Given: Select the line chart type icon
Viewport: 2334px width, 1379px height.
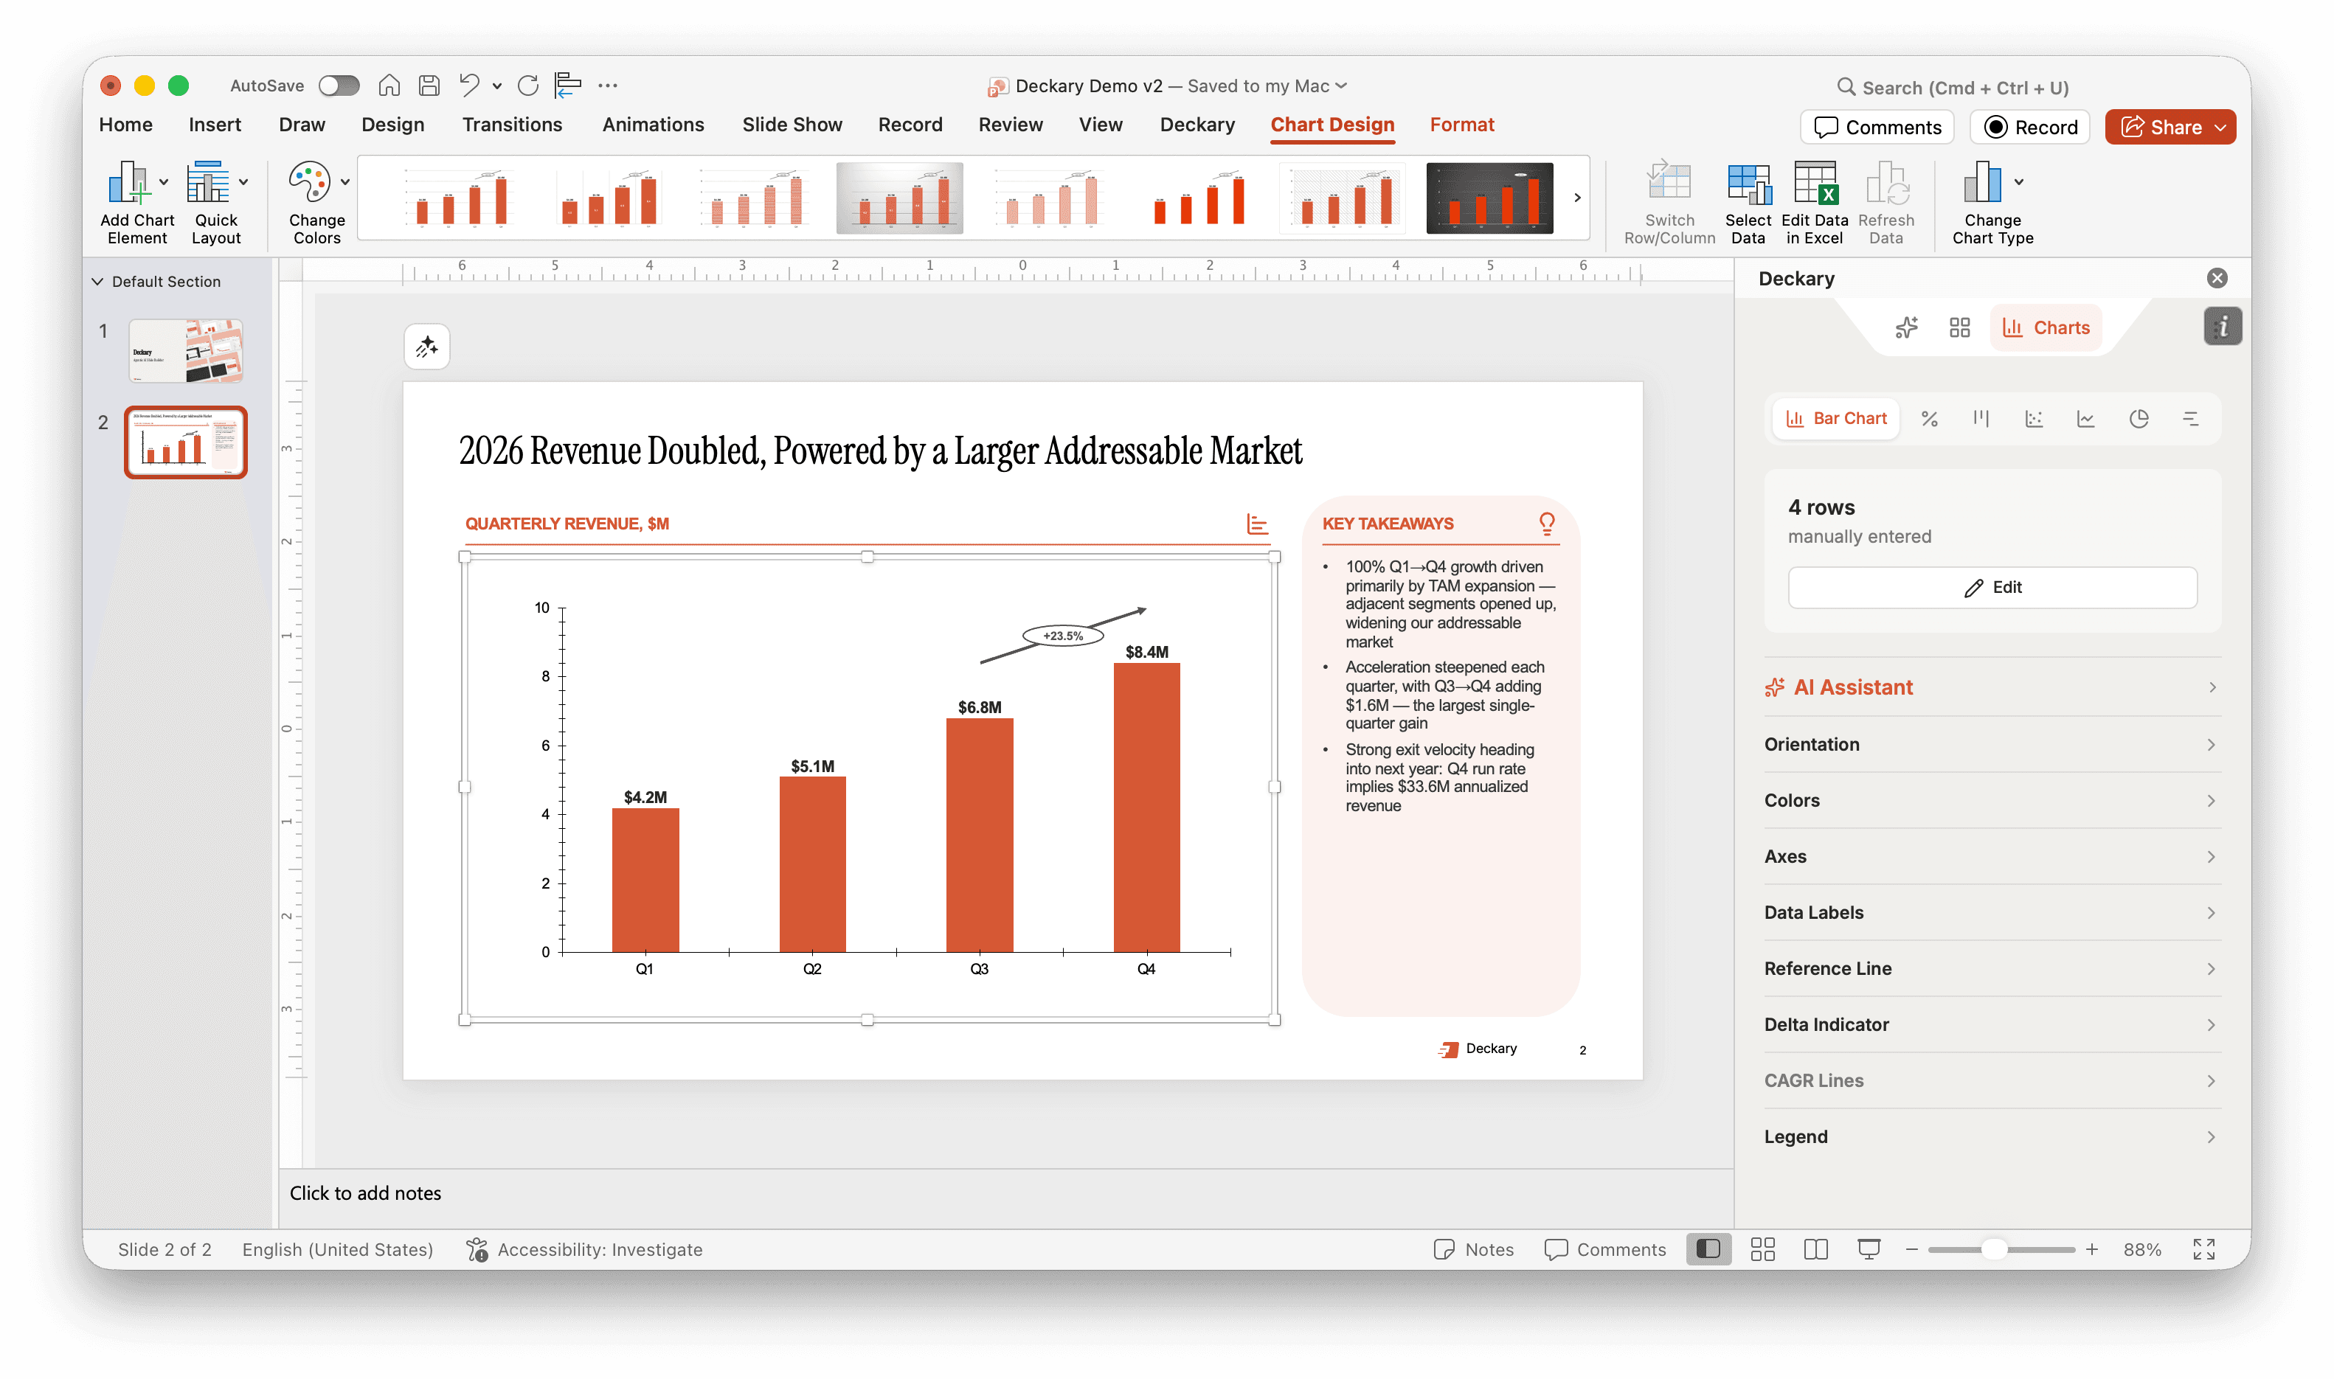Looking at the screenshot, I should tap(2086, 419).
